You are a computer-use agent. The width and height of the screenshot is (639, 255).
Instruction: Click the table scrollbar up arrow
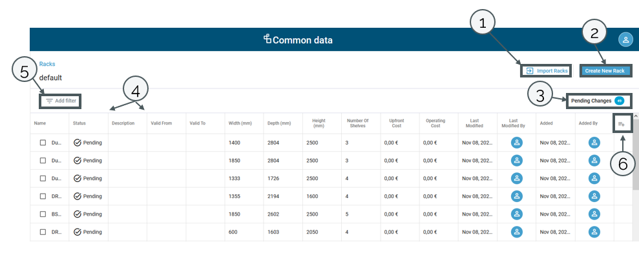pyautogui.click(x=635, y=116)
